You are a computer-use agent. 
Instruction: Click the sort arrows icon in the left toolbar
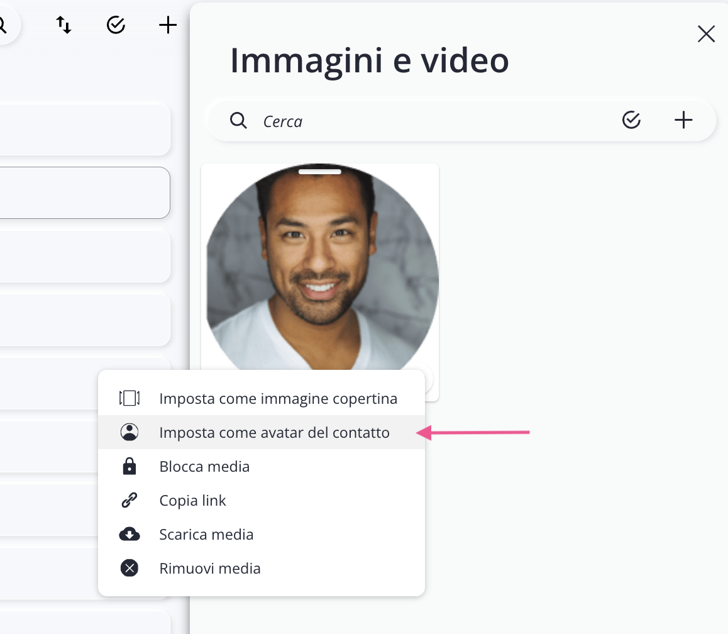pos(63,25)
